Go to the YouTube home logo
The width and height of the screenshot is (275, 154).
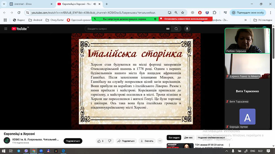click(19, 29)
